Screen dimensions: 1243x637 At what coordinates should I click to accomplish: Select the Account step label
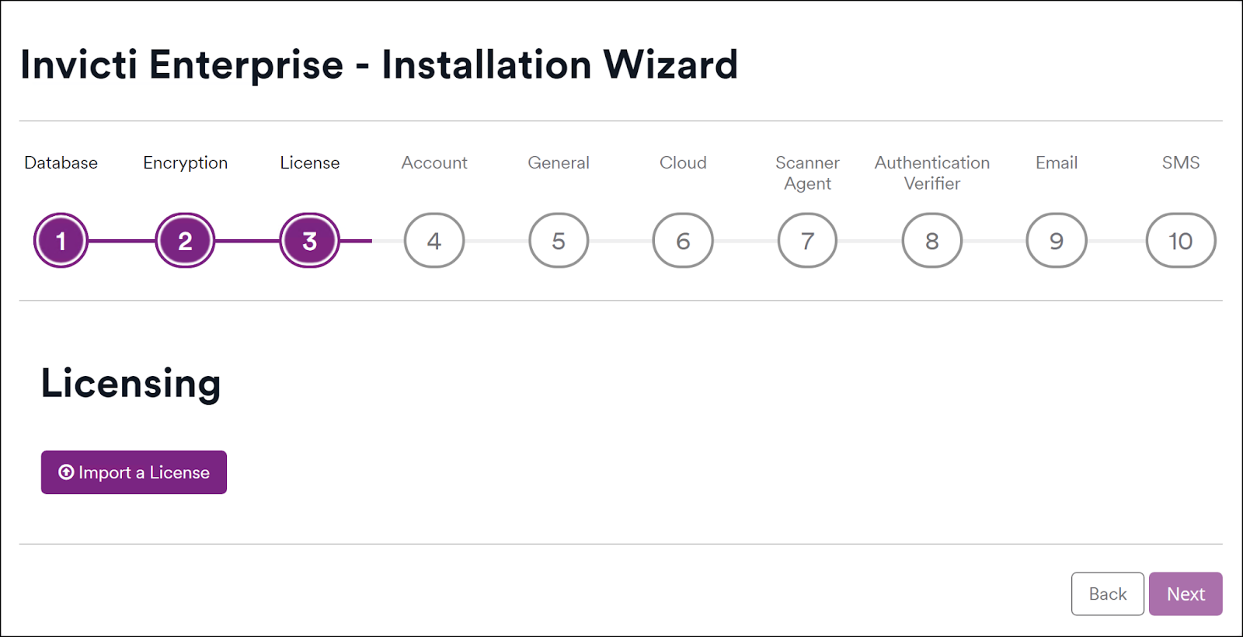coord(434,163)
